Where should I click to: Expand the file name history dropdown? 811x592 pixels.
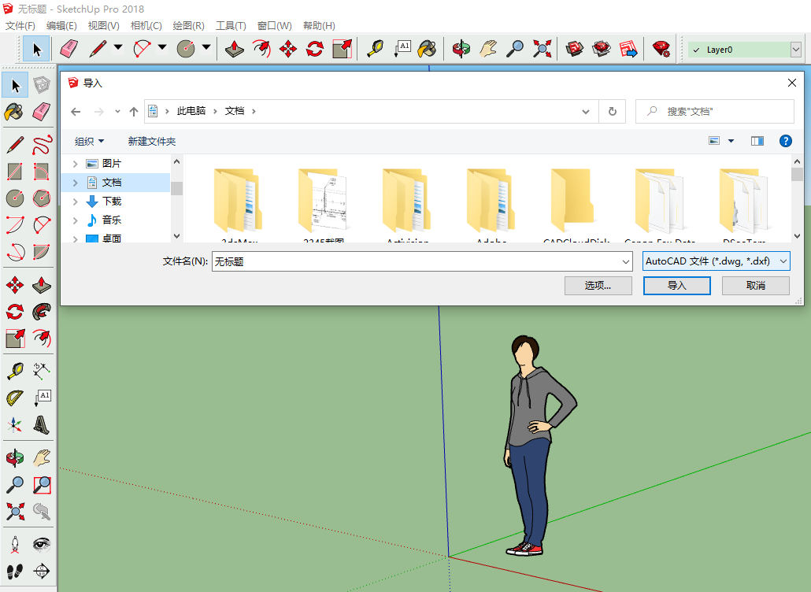click(x=626, y=262)
